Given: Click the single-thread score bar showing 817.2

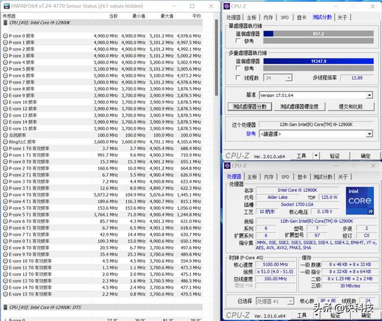Looking at the screenshot, I should 318,33.
